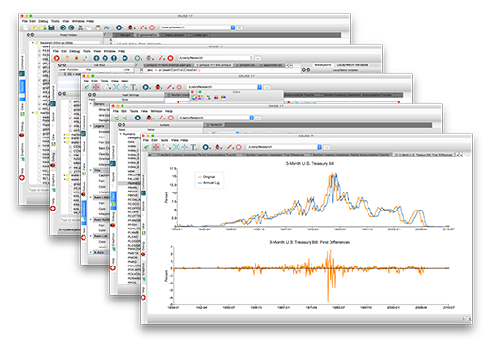
Task: Collapse the Legend section in Graph Settings
Action: click(90, 126)
